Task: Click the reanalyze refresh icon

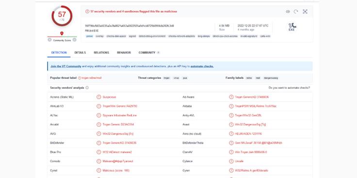Action: click(296, 12)
